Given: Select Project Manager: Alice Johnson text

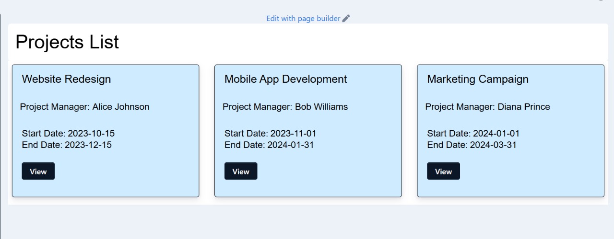Looking at the screenshot, I should click(x=84, y=107).
